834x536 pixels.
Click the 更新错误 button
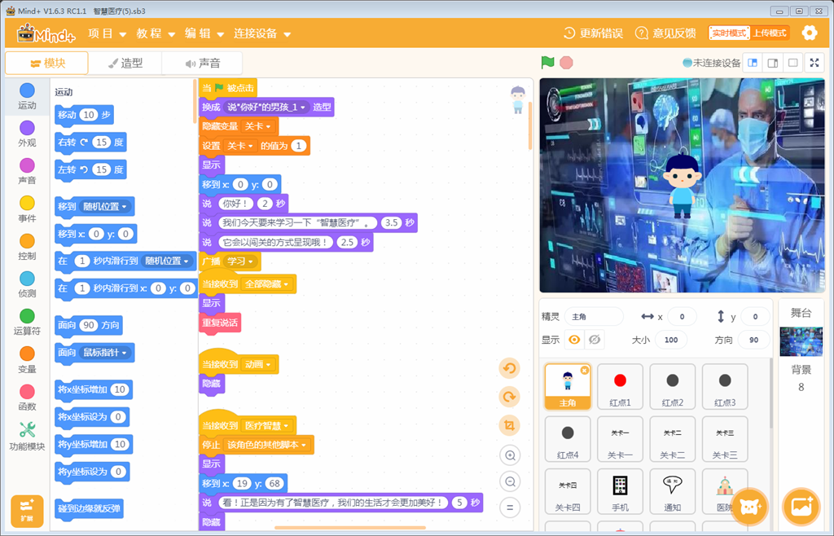tap(593, 33)
